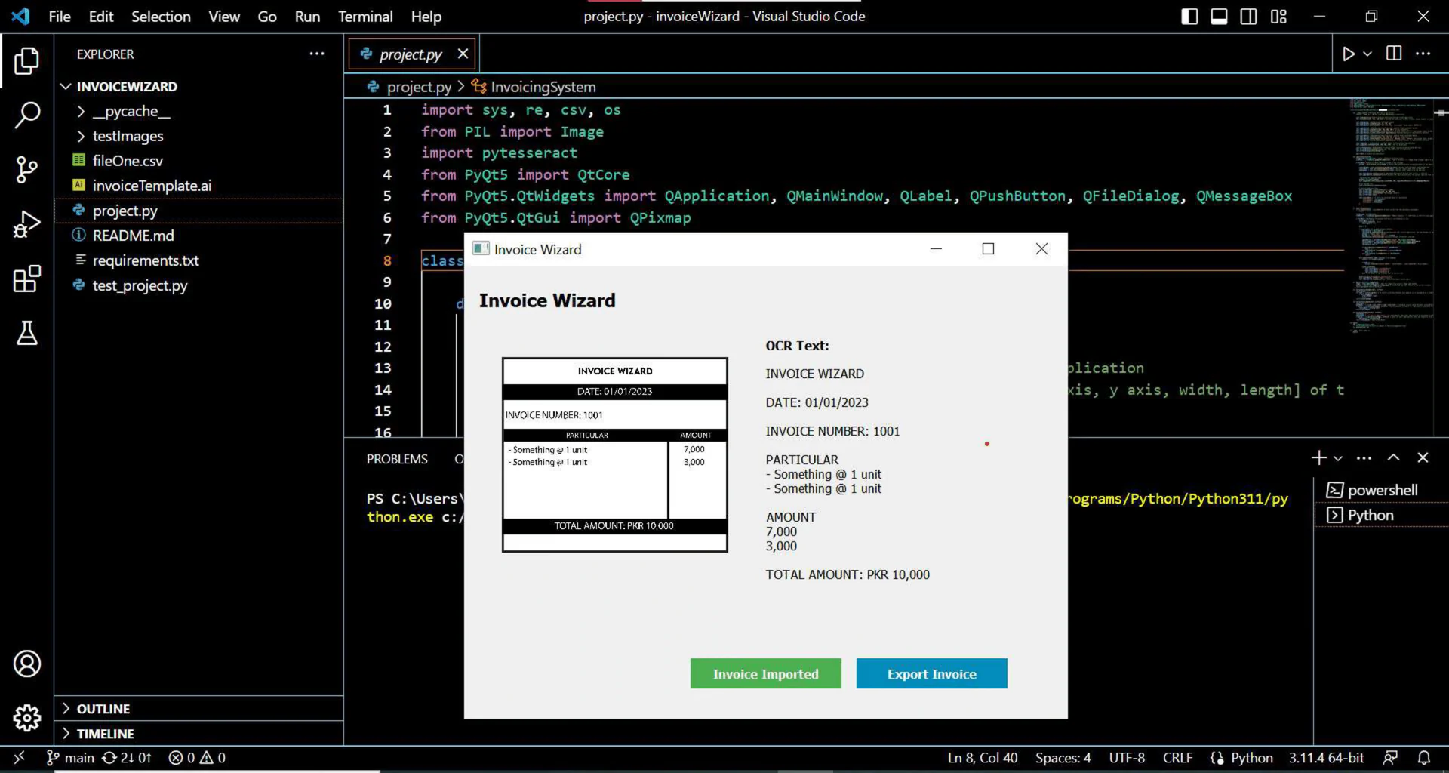This screenshot has width=1449, height=773.
Task: Click the Invoice Imported button
Action: pos(765,673)
